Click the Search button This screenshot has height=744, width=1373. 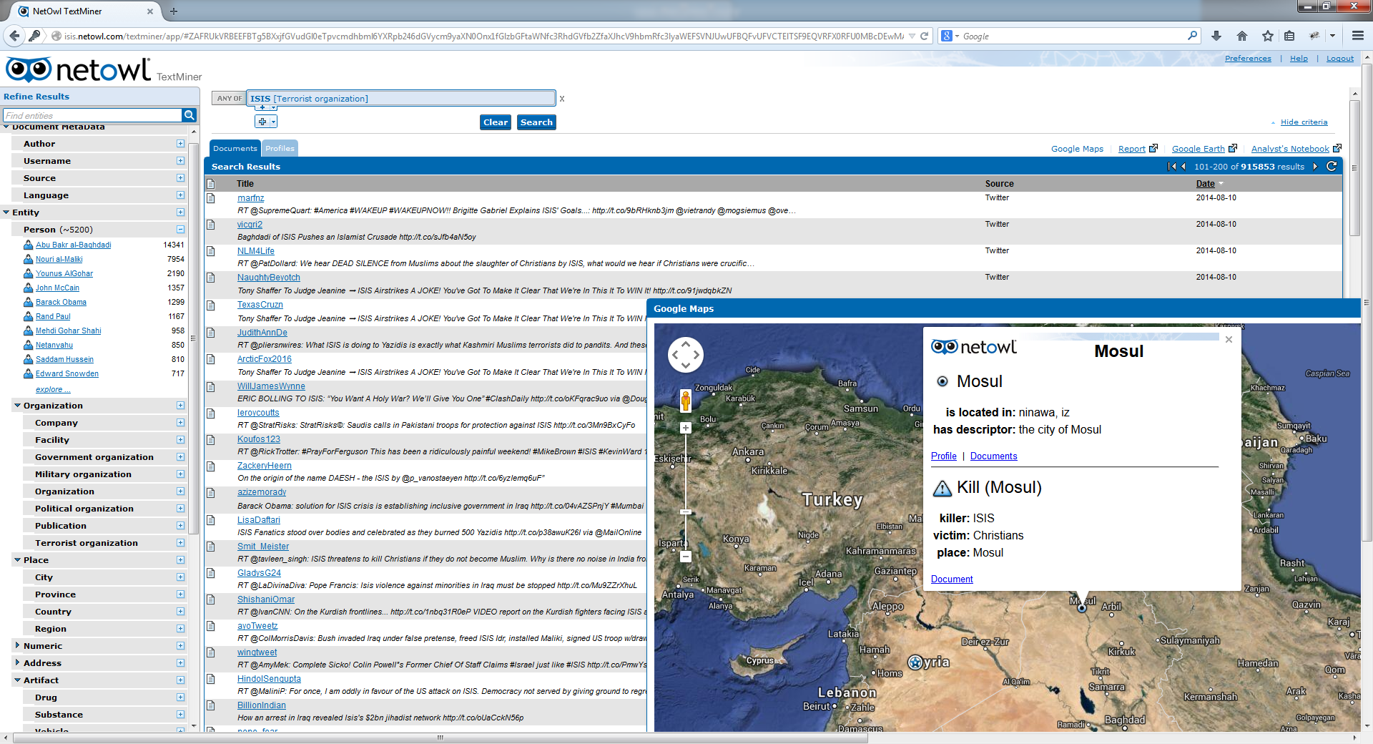pos(536,122)
